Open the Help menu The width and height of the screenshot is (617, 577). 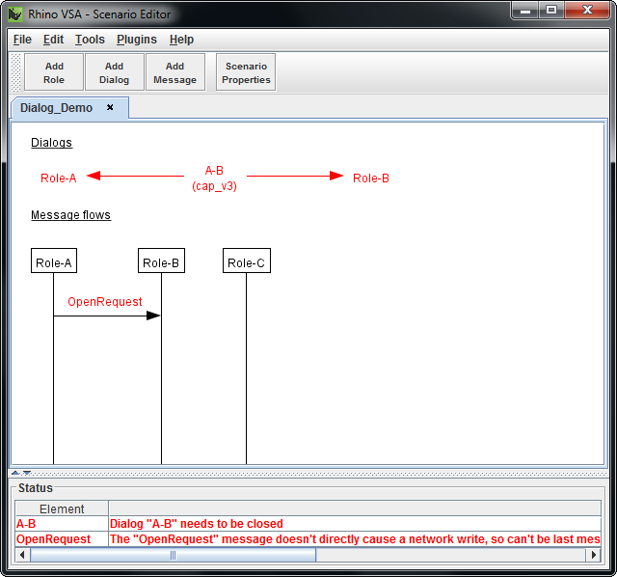tap(181, 40)
